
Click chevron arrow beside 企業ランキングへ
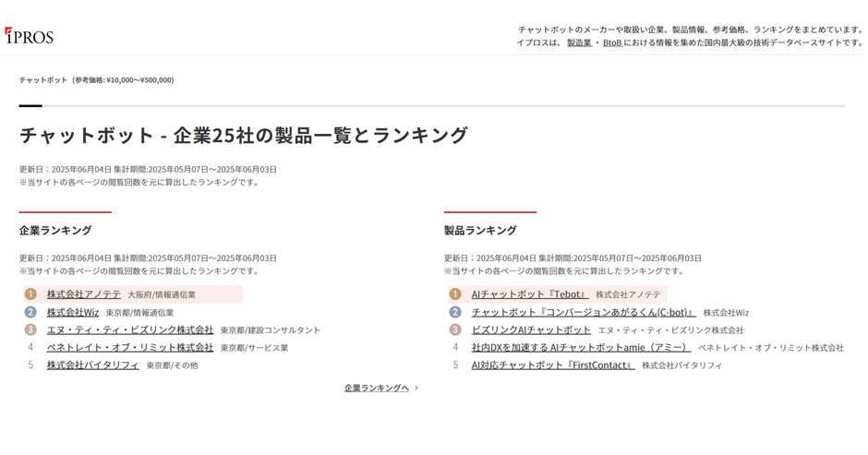point(416,389)
